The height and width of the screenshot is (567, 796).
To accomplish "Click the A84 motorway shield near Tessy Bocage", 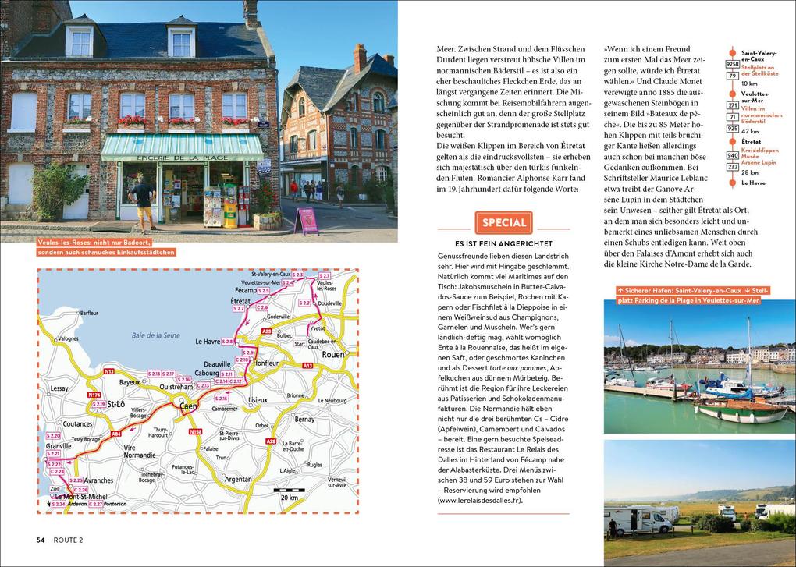I will 116,433.
